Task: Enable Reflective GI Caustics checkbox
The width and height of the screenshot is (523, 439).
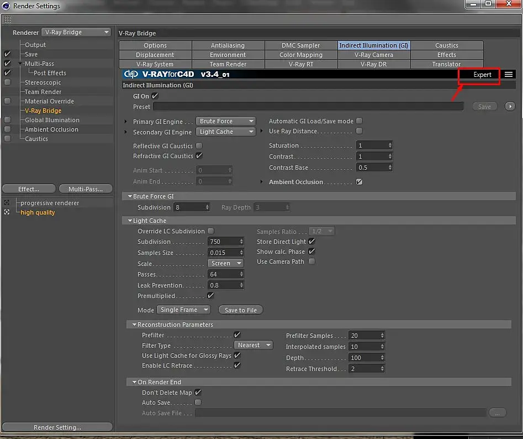Action: coord(199,145)
